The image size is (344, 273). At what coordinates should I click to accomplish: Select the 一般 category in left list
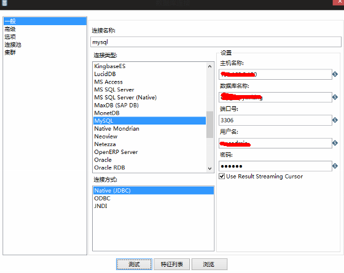point(45,21)
